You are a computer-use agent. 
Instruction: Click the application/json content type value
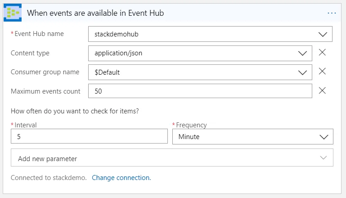tap(118, 53)
